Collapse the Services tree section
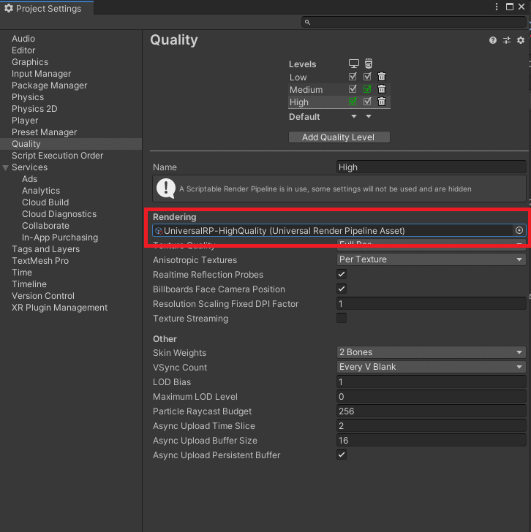This screenshot has width=531, height=532. point(6,167)
